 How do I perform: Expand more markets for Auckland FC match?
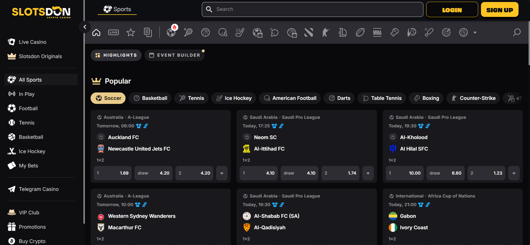pos(222,173)
